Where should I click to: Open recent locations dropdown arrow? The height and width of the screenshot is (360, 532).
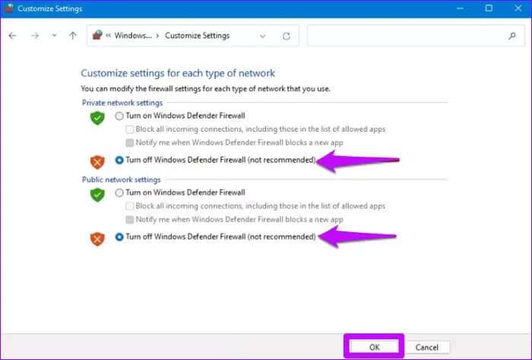[x=54, y=35]
